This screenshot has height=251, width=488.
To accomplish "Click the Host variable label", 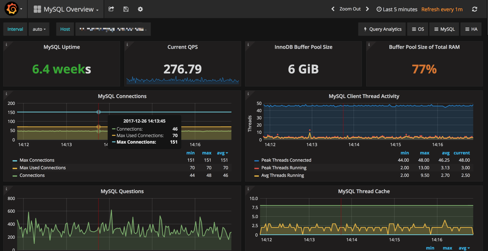I will coord(65,29).
